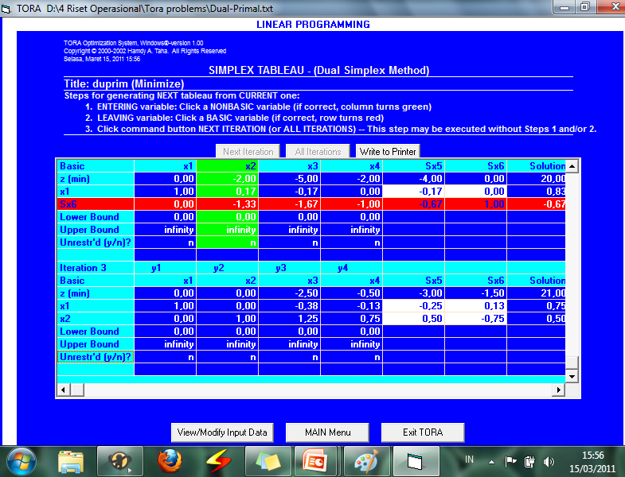Click the Sticky Notes taskbar icon
The width and height of the screenshot is (625, 477).
click(x=268, y=462)
